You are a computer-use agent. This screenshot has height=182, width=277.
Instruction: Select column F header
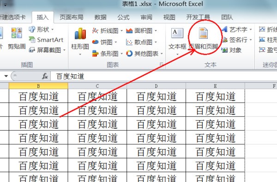[261, 86]
